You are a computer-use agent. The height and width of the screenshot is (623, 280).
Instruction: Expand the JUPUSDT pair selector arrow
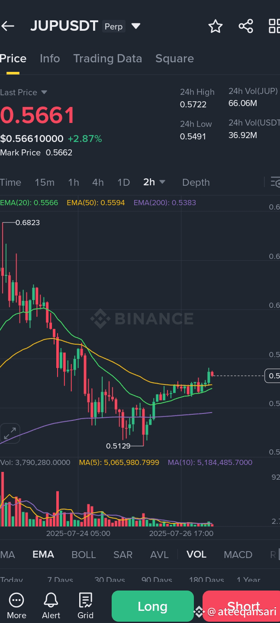click(x=136, y=26)
